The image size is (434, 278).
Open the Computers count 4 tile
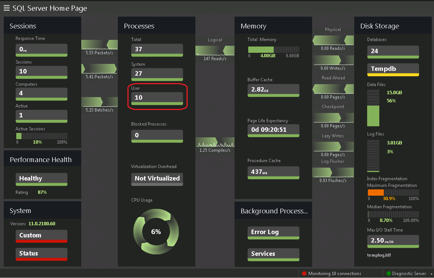[41, 94]
